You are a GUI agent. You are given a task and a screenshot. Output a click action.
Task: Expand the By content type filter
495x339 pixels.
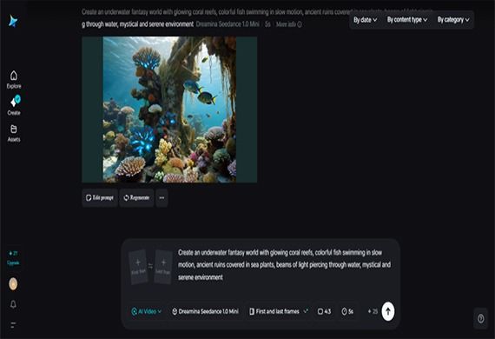[407, 20]
